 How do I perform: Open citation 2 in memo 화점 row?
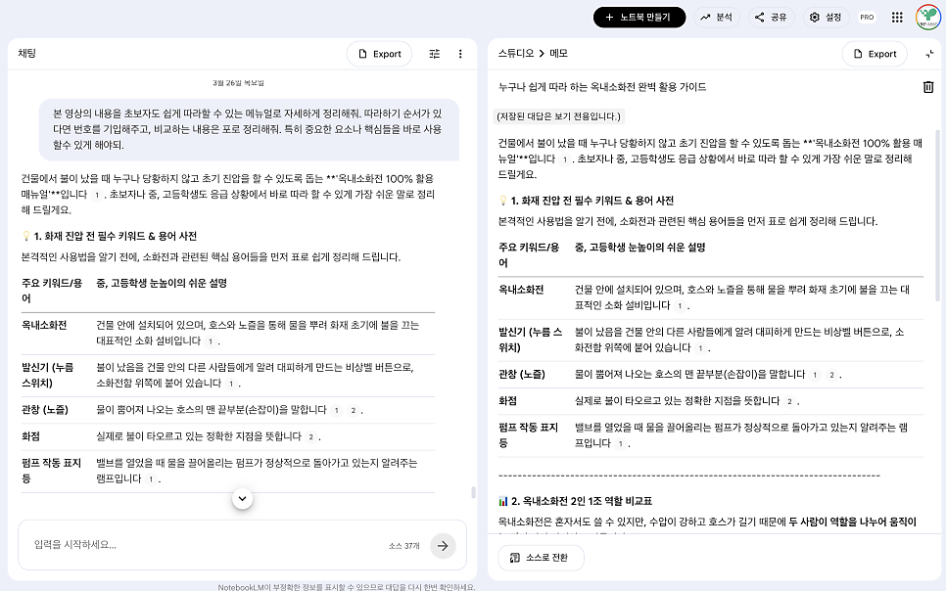pos(789,401)
